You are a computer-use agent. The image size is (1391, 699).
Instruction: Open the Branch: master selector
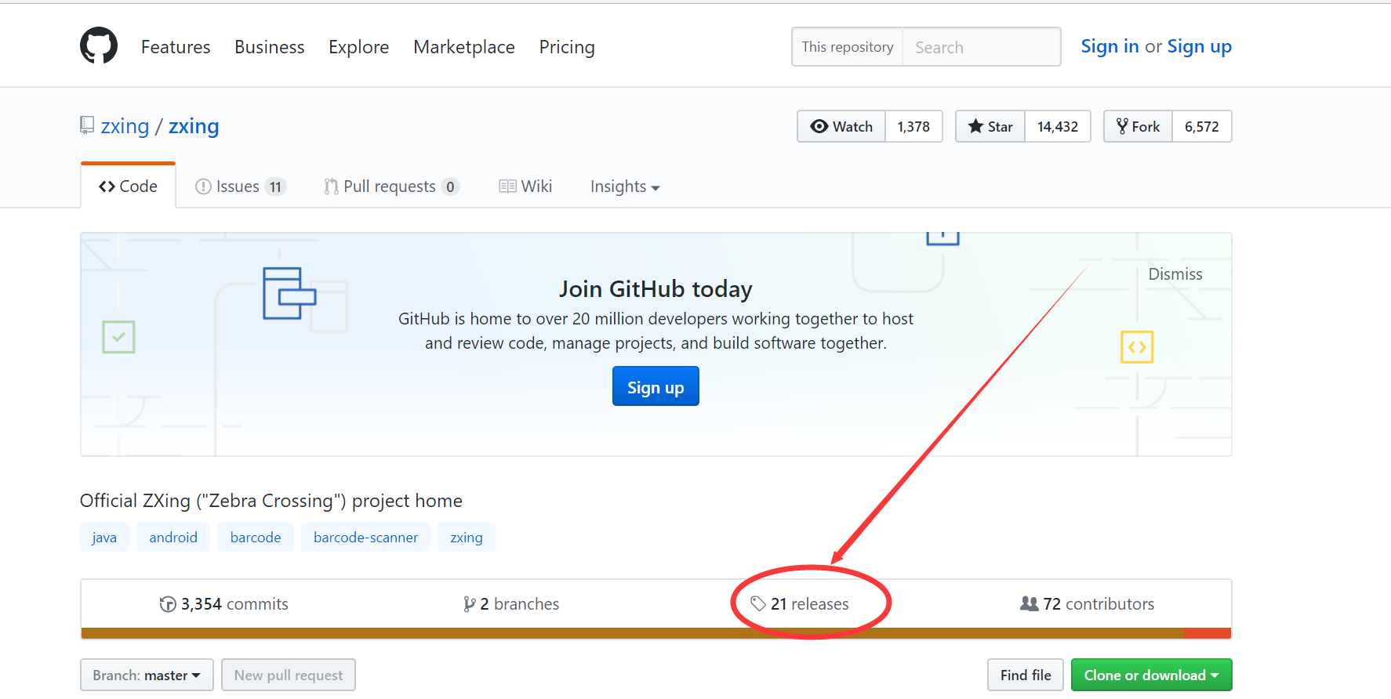(x=147, y=675)
